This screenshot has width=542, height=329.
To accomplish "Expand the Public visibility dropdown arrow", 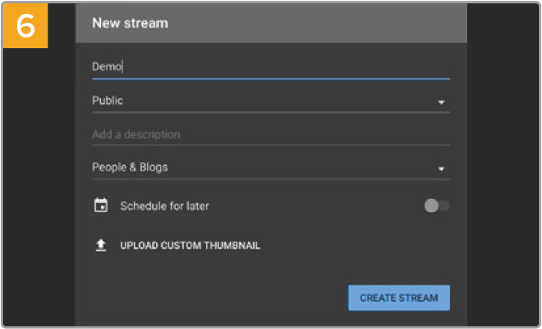I will tap(441, 103).
